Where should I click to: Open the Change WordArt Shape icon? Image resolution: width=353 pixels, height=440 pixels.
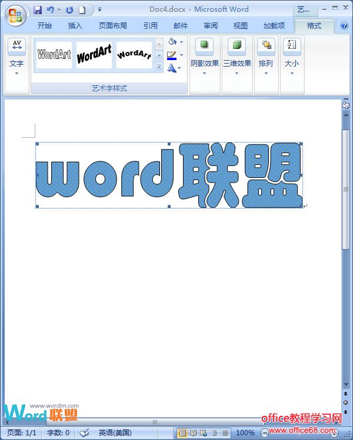pos(172,68)
